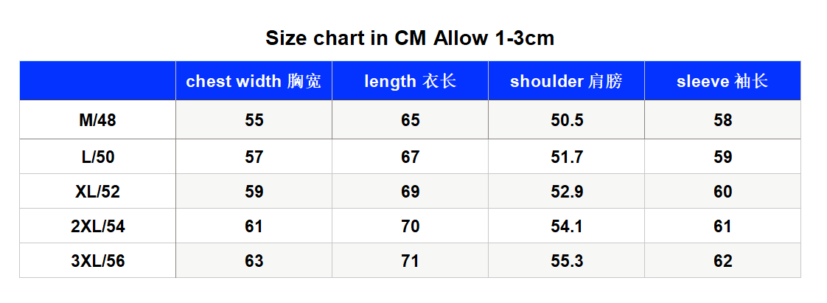Click the 3XL/56 size row label

click(x=97, y=261)
